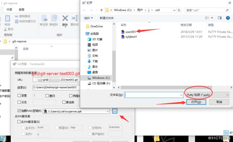Open OneDrive in the navigation tree
Screen dimensions: 233x142
94,26
